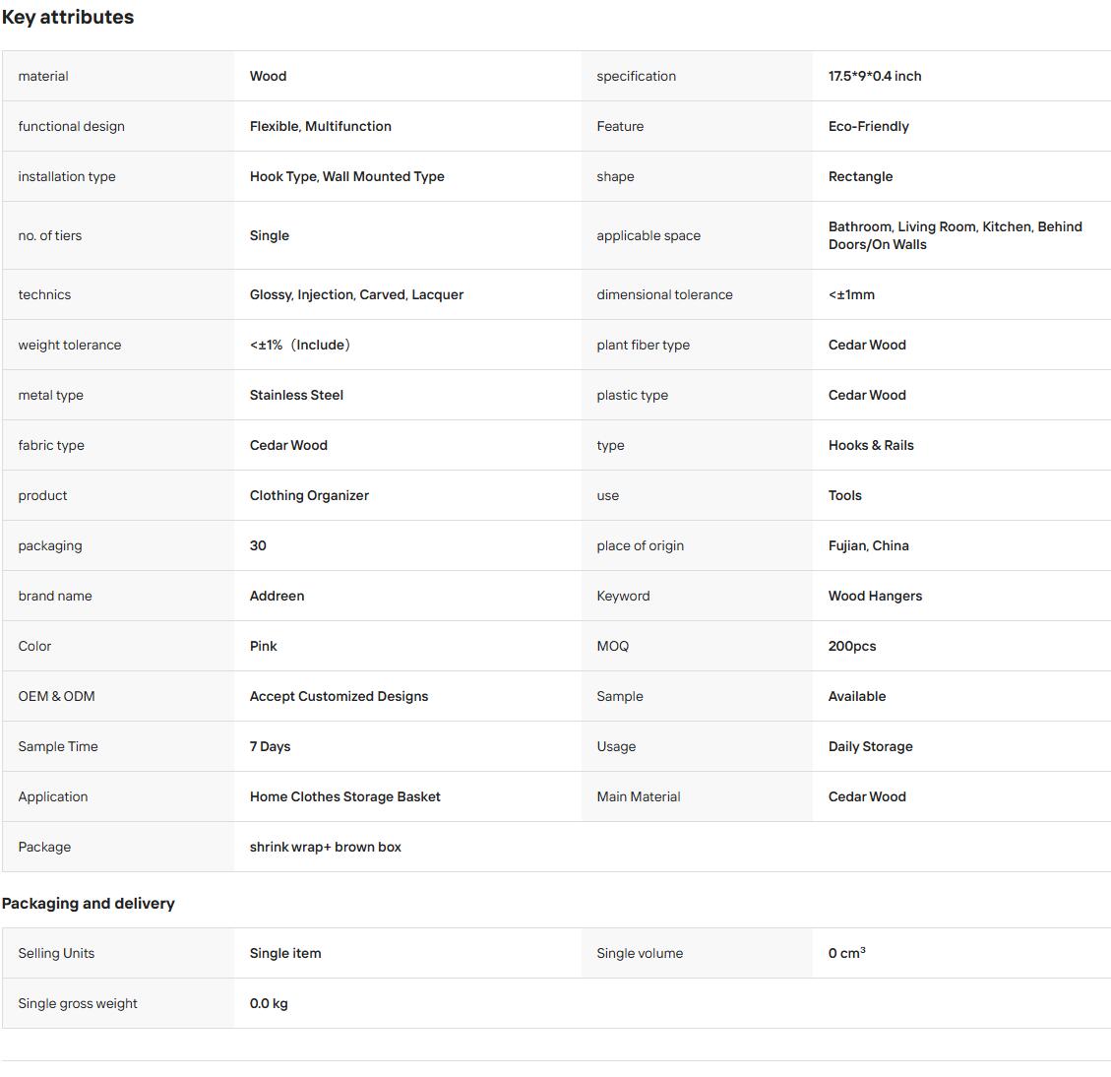Image resolution: width=1111 pixels, height=1077 pixels.
Task: Click the Stainless Steel metal type value
Action: pos(296,395)
